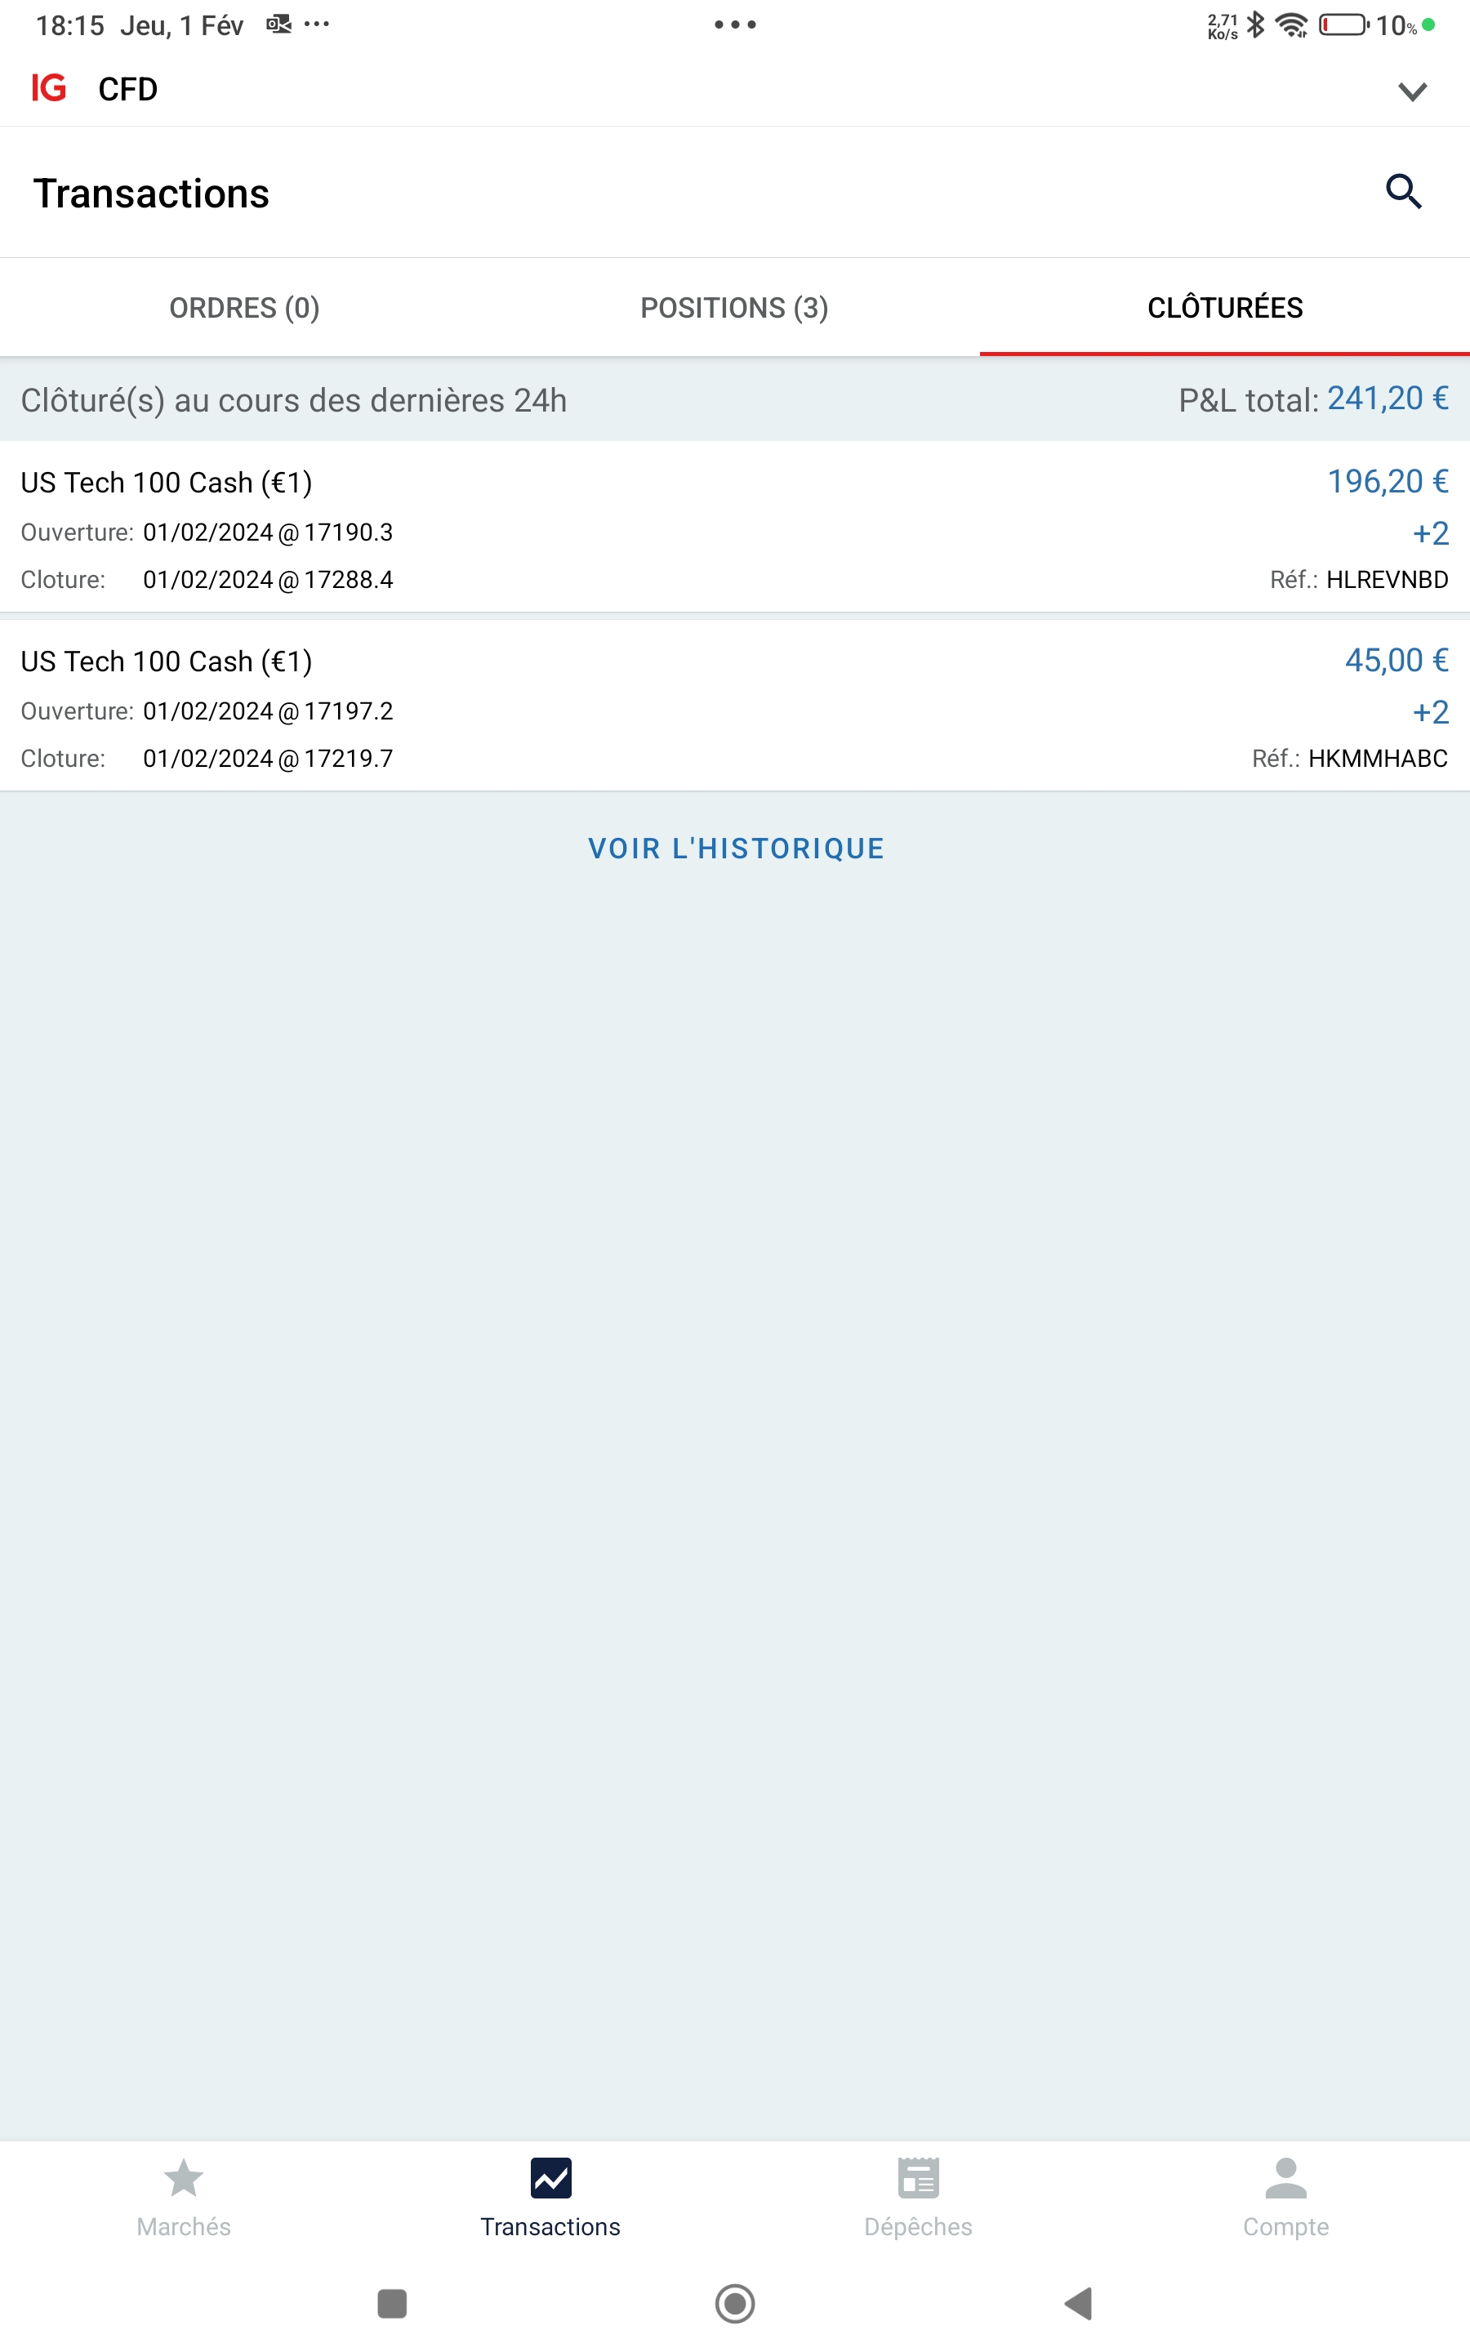
Task: Tap P&L total 241,20 € value
Action: point(1388,399)
